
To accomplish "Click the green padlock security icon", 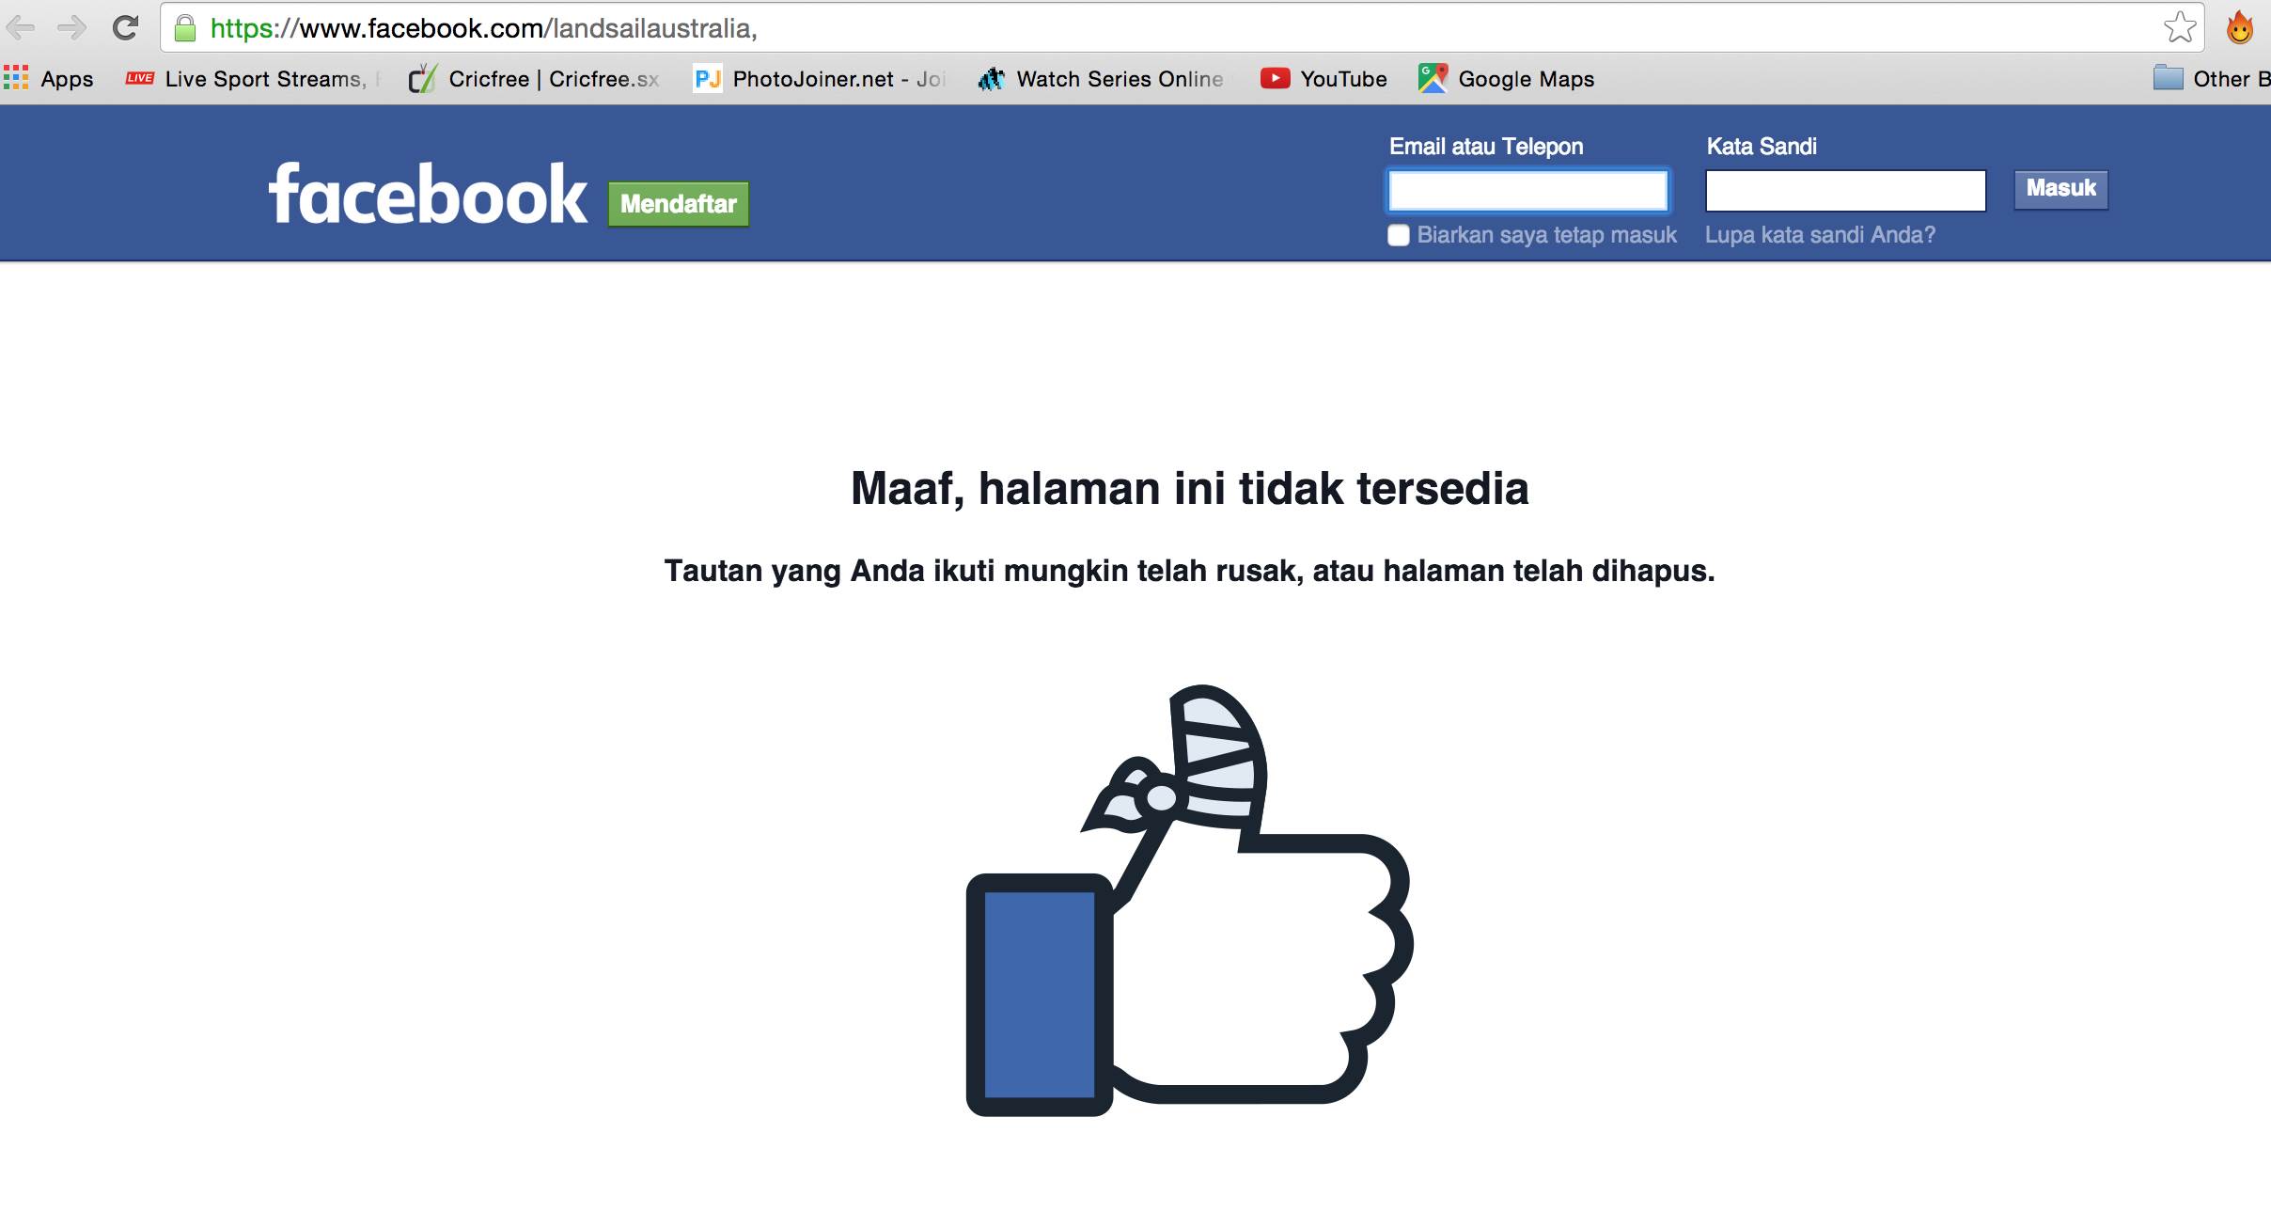I will 185,28.
